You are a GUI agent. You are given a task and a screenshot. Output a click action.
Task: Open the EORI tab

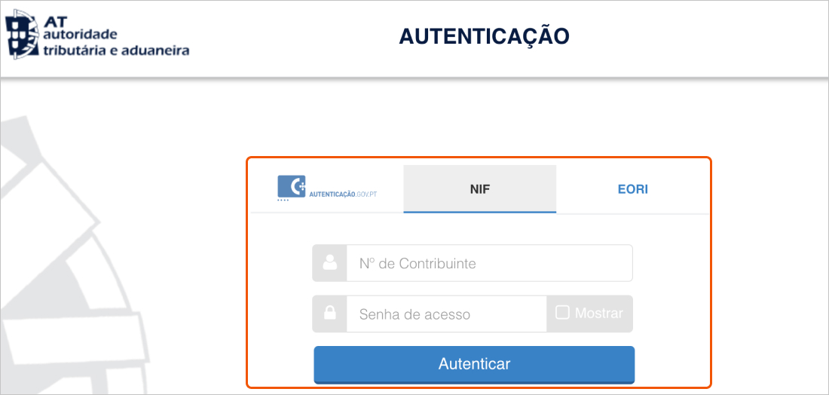pos(632,188)
